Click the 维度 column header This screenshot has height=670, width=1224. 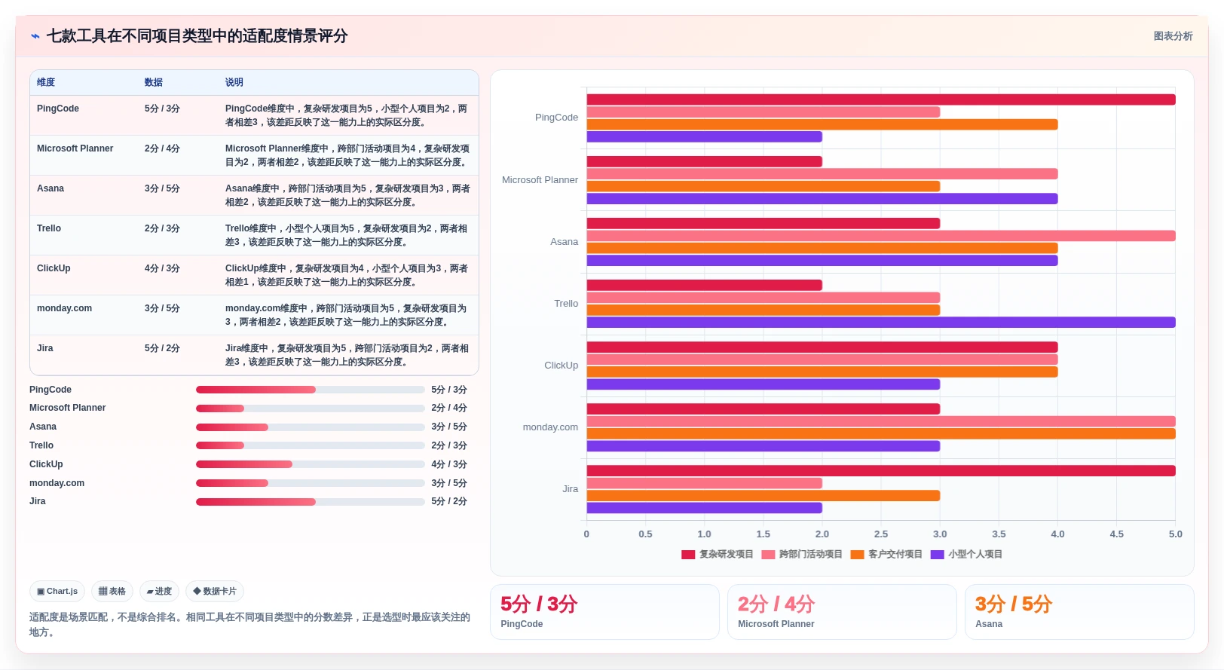46,82
